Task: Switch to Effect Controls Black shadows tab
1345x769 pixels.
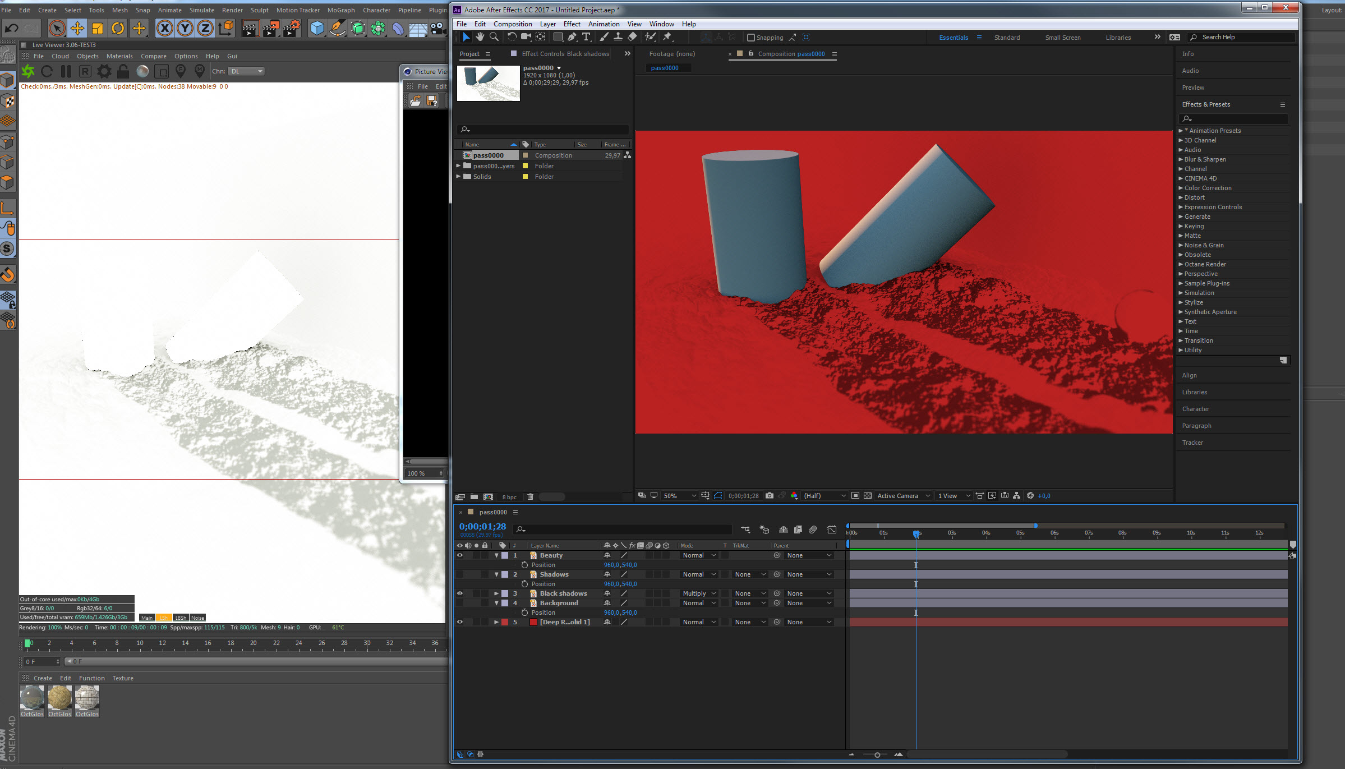Action: (565, 54)
